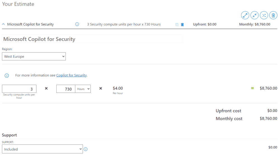Click the collapse all estimate icon

255,15
